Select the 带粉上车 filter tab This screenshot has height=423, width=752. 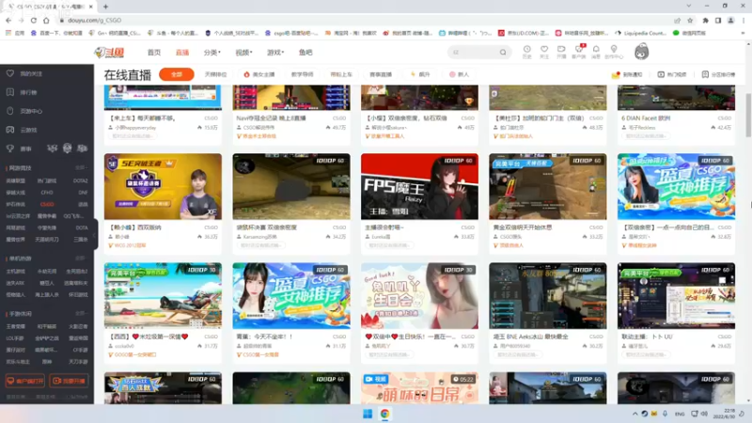341,74
